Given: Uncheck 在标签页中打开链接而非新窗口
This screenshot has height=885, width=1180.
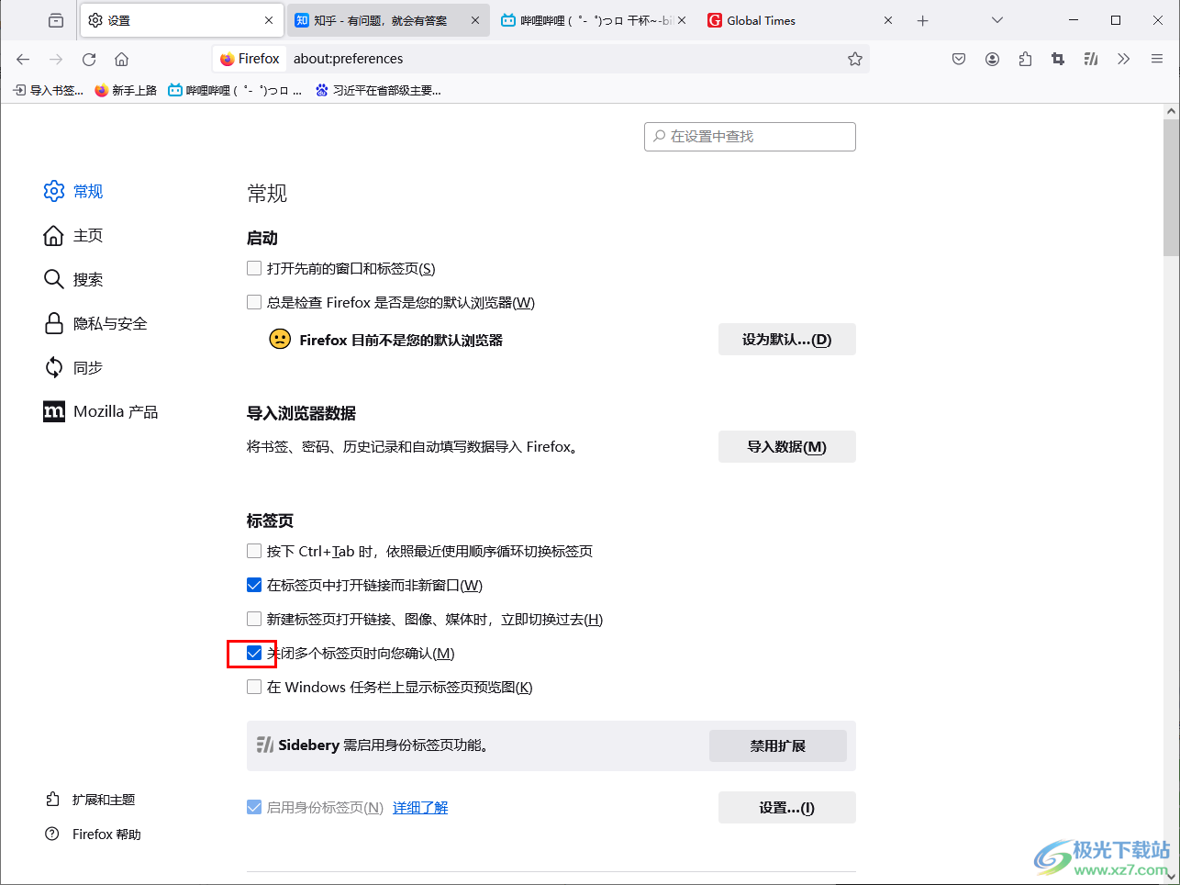Looking at the screenshot, I should click(254, 585).
